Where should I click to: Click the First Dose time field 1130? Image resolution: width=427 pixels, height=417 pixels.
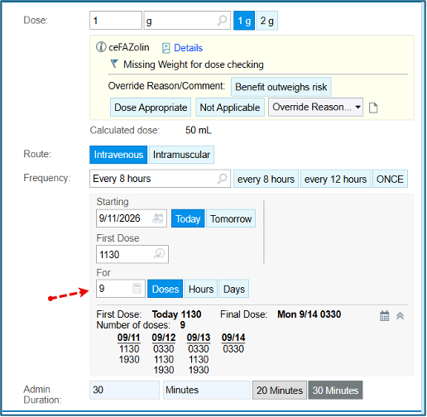(132, 254)
